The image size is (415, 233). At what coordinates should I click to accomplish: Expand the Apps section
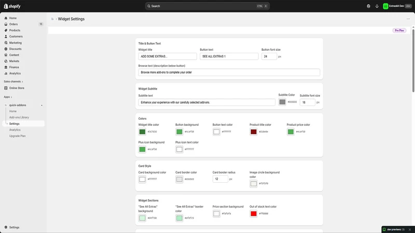click(8, 97)
